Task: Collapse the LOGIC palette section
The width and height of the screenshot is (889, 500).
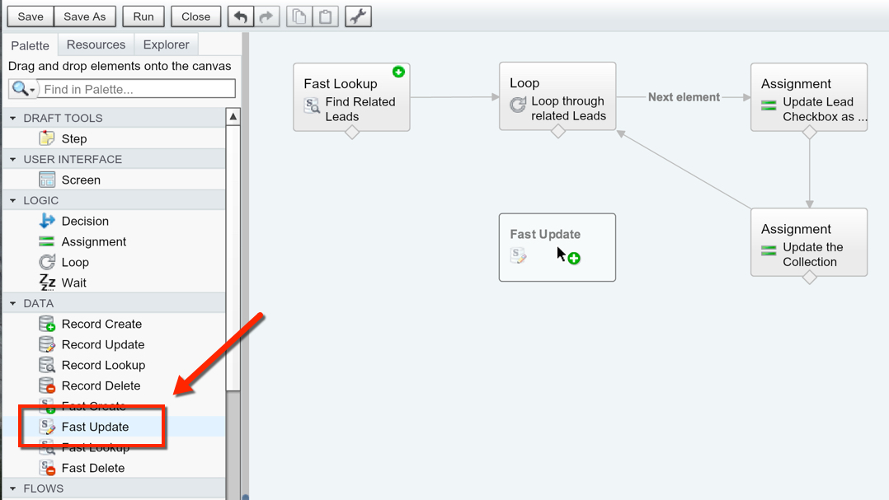Action: 12,201
